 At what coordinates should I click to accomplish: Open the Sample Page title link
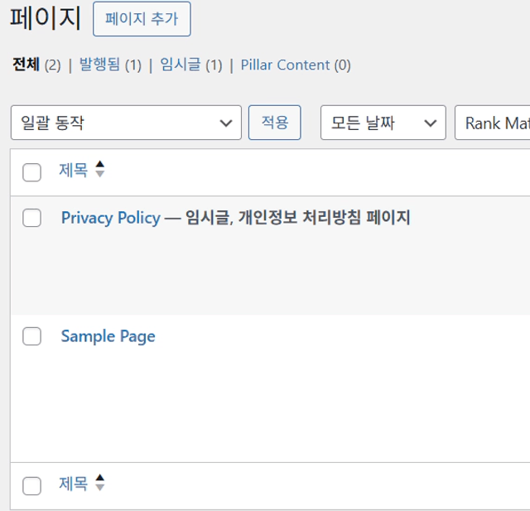click(x=108, y=336)
